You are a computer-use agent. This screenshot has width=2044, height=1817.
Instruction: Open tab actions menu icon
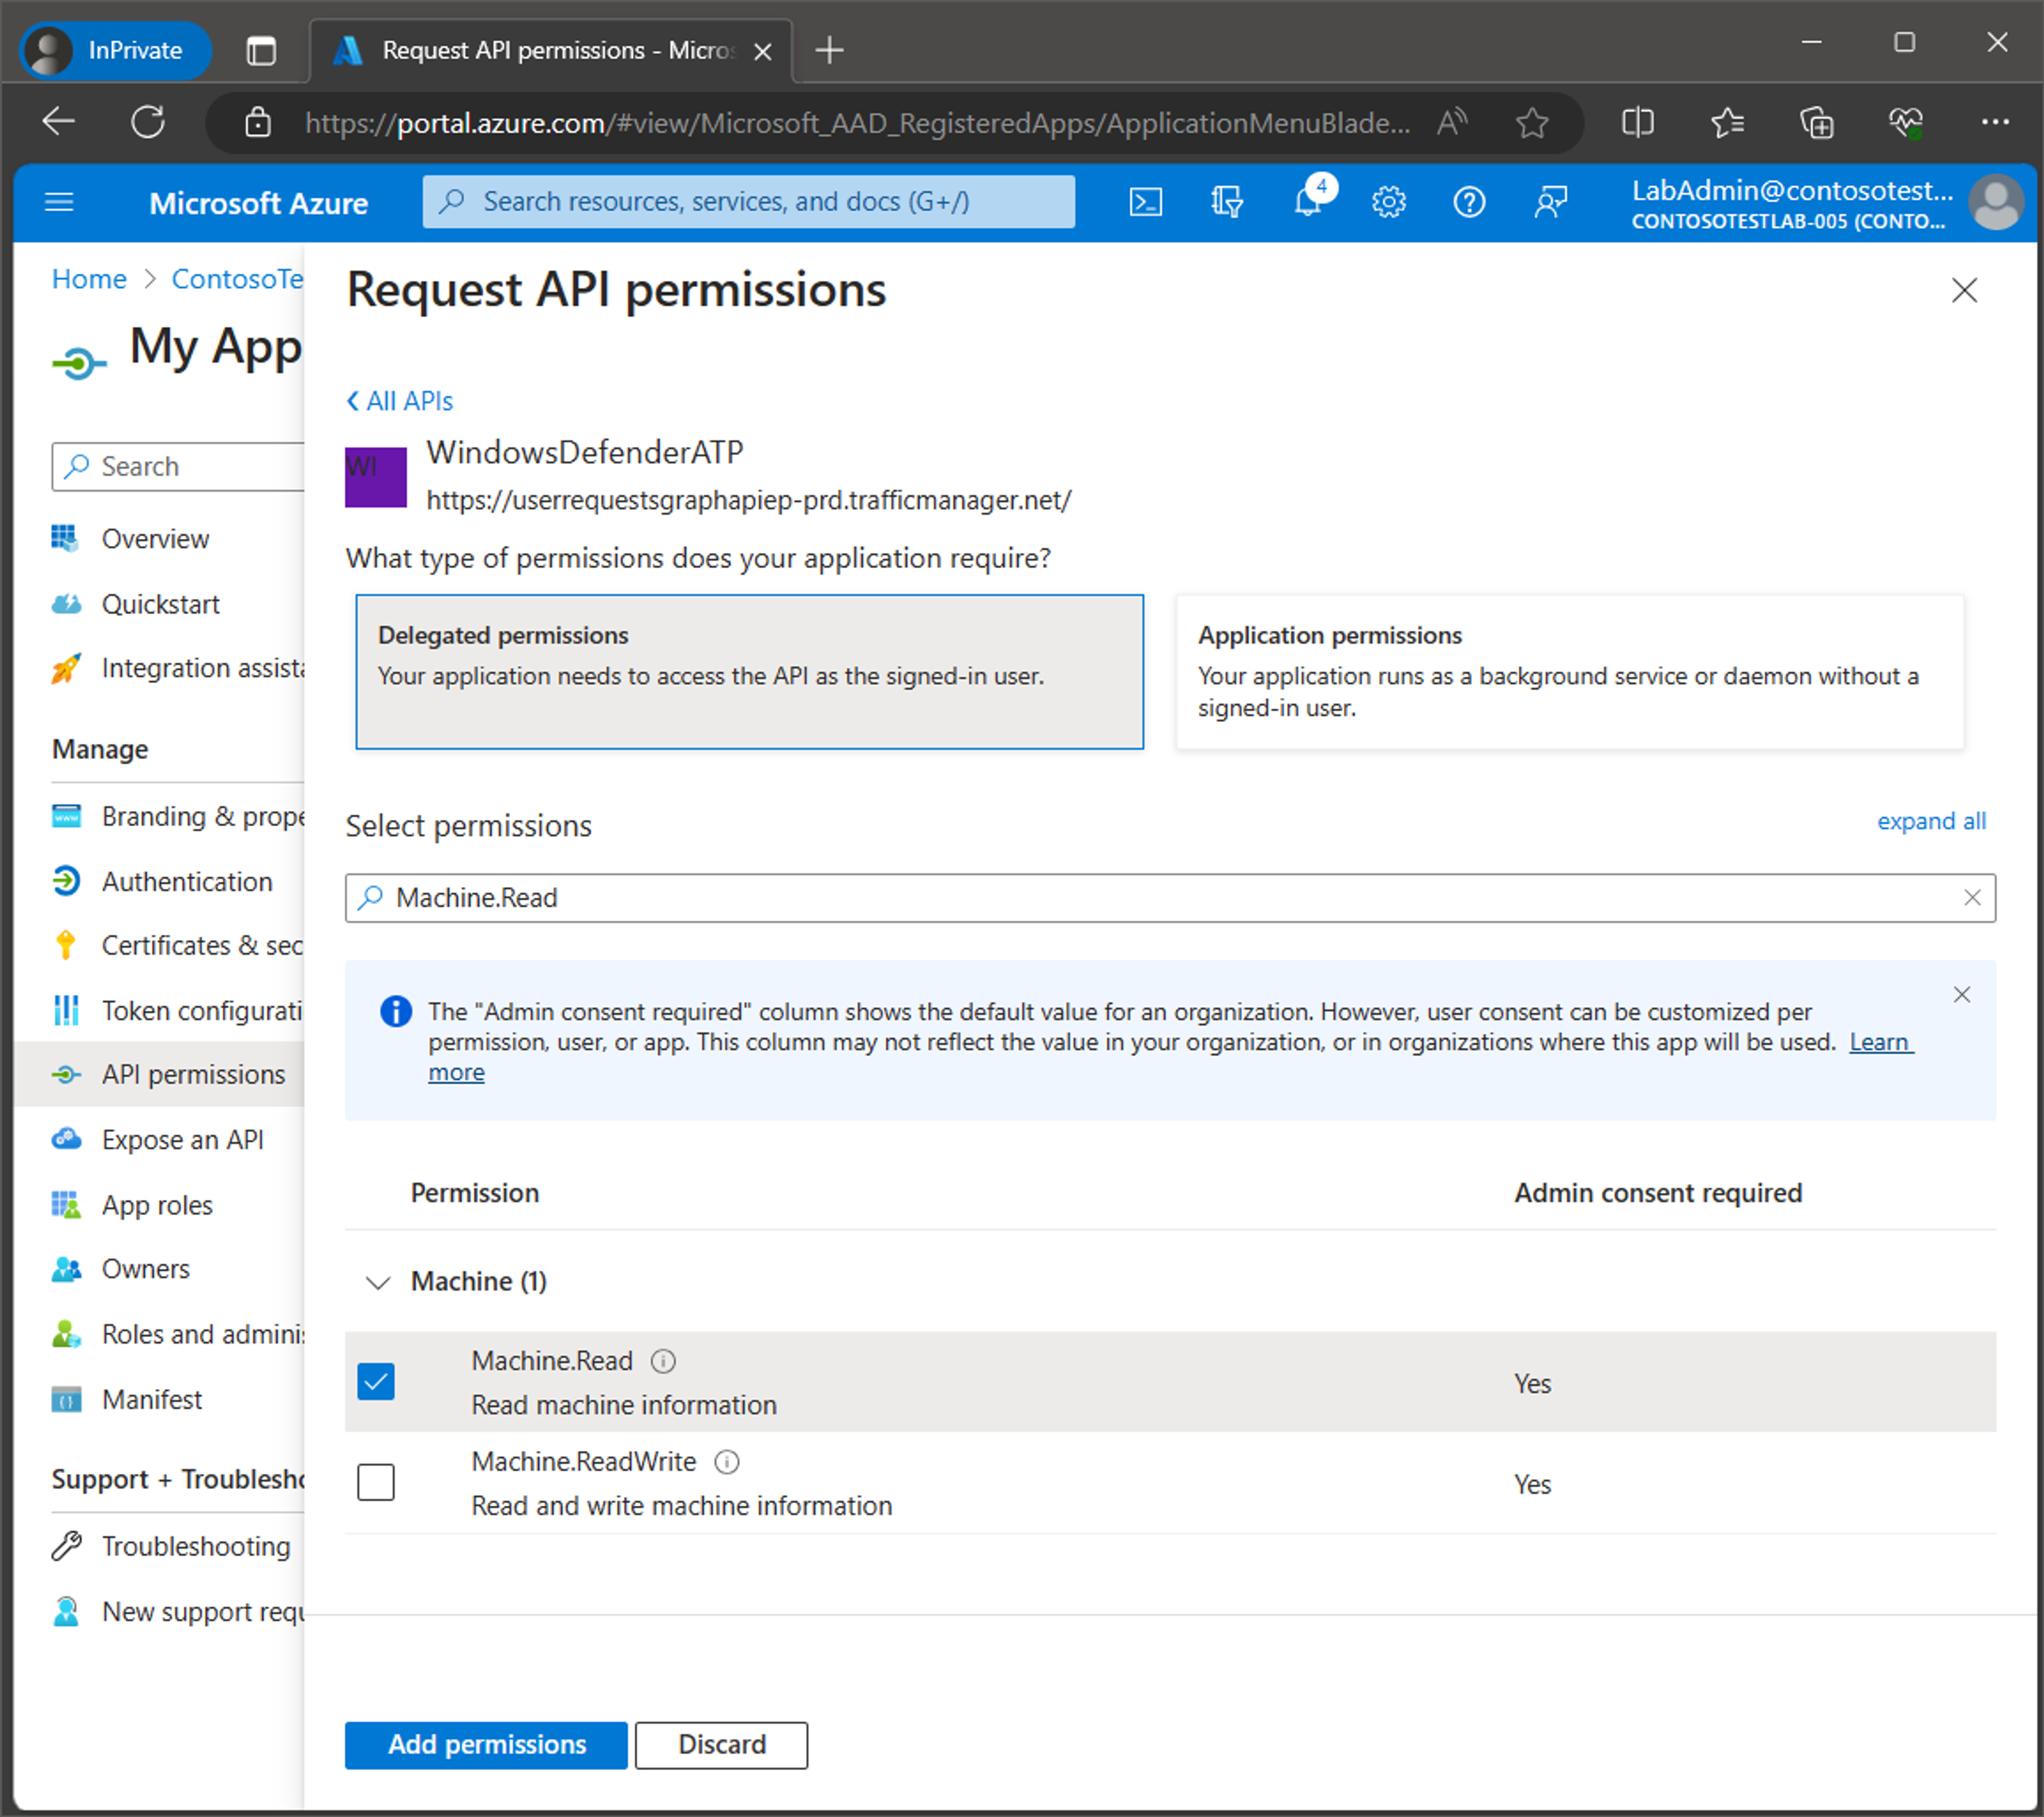click(261, 50)
